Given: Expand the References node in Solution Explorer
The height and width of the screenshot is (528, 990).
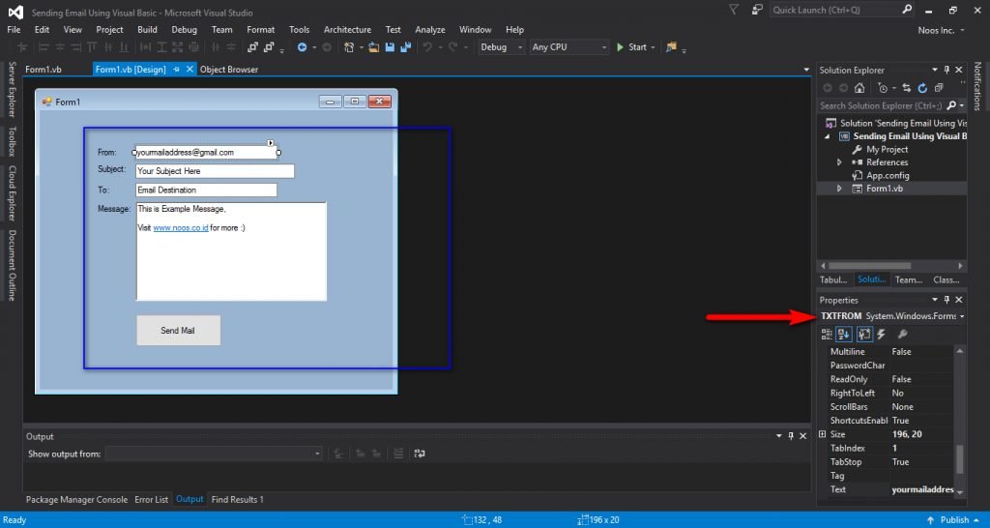Looking at the screenshot, I should click(x=840, y=162).
